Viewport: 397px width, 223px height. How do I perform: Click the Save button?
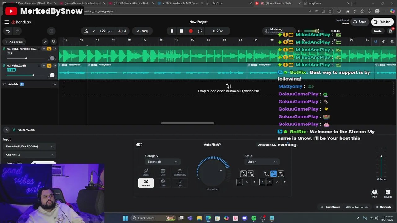point(359,22)
